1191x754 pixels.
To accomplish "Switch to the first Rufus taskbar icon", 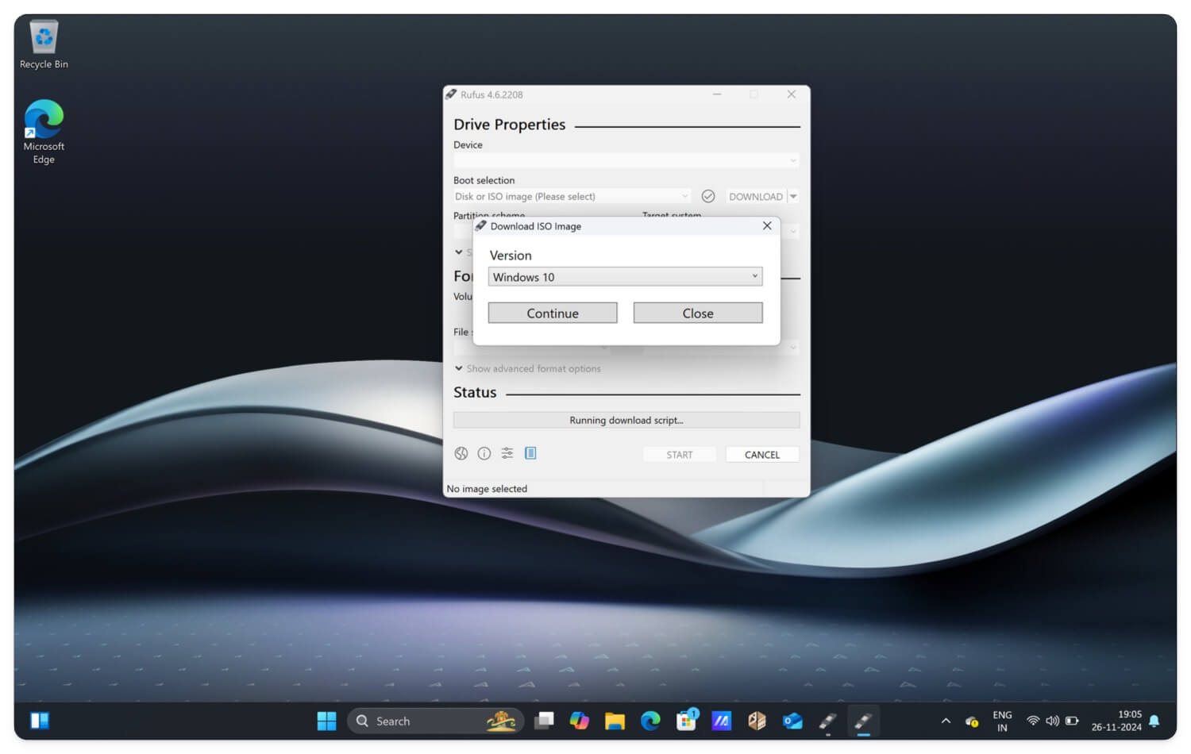I will coord(827,721).
